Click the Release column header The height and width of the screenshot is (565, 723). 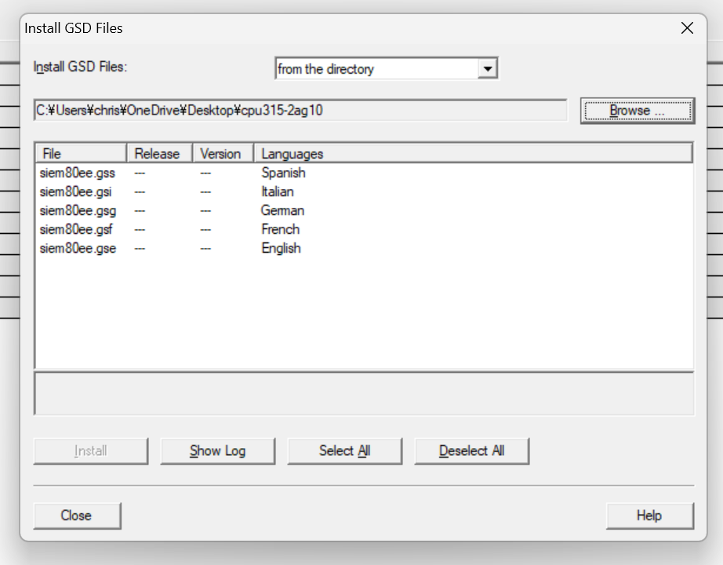[x=159, y=153]
